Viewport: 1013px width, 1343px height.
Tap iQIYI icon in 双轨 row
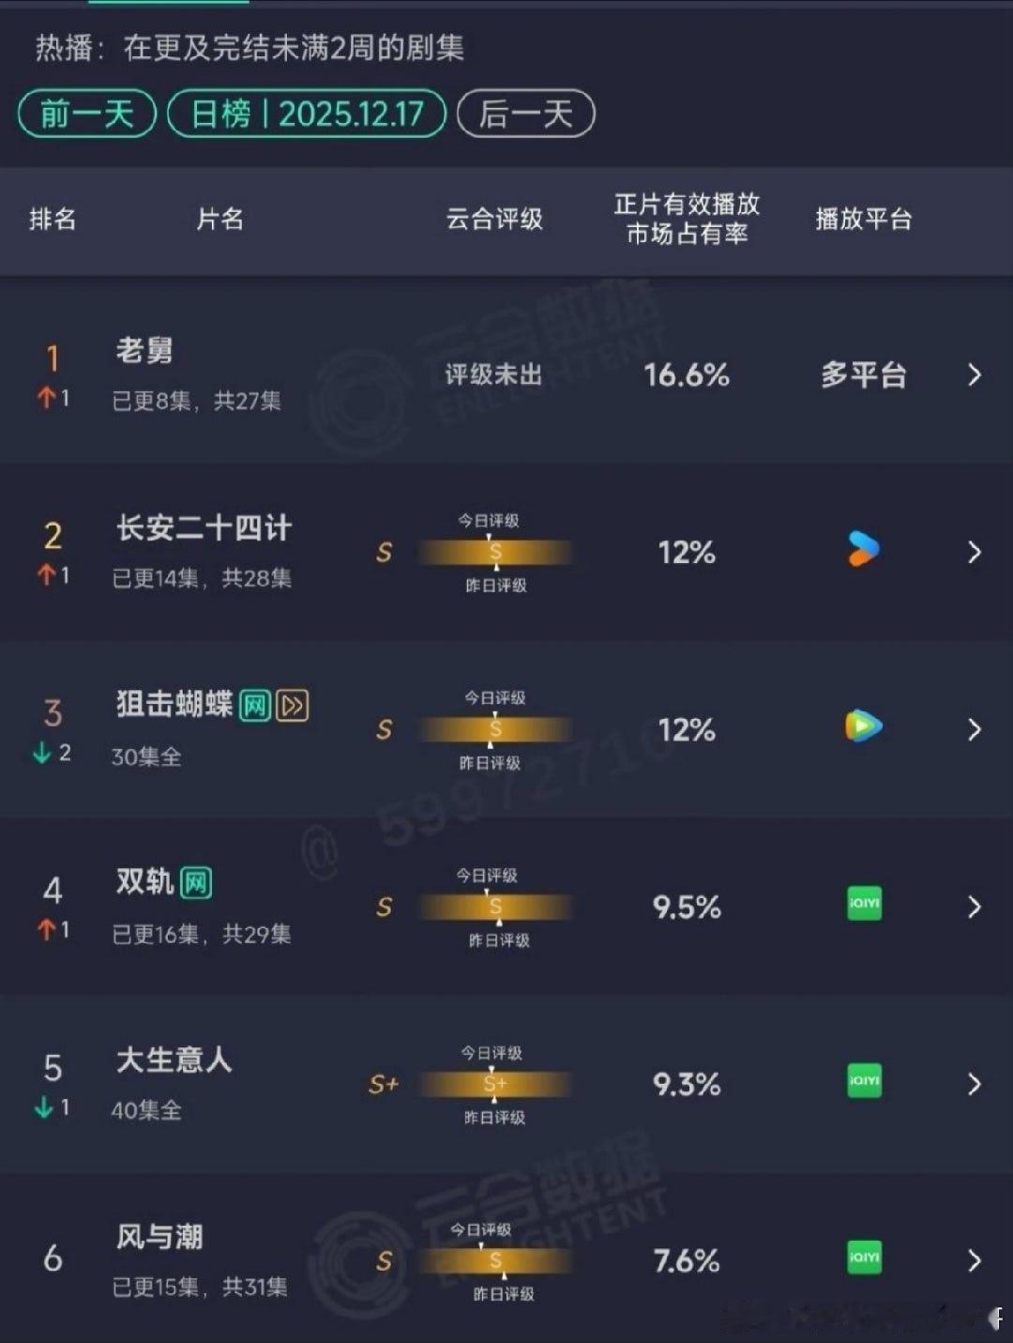864,903
